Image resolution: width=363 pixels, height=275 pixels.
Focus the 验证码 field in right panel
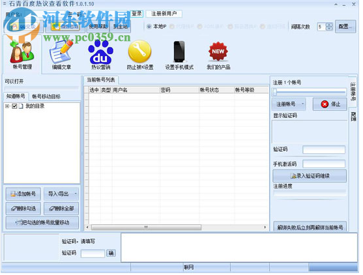(x=324, y=150)
